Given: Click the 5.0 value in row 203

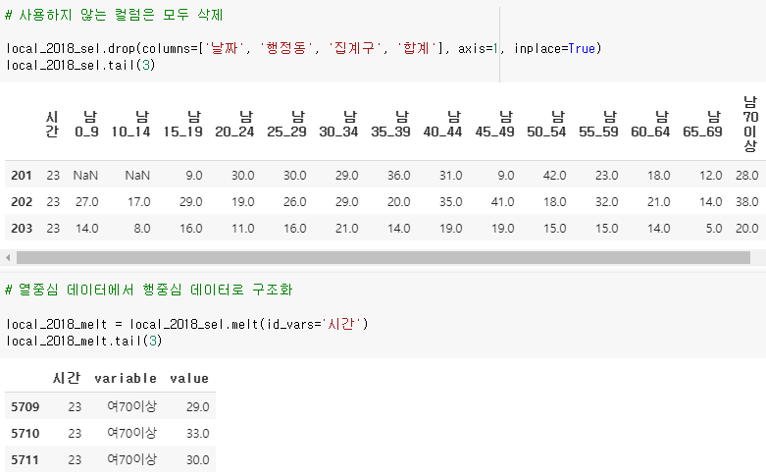Looking at the screenshot, I should [714, 229].
